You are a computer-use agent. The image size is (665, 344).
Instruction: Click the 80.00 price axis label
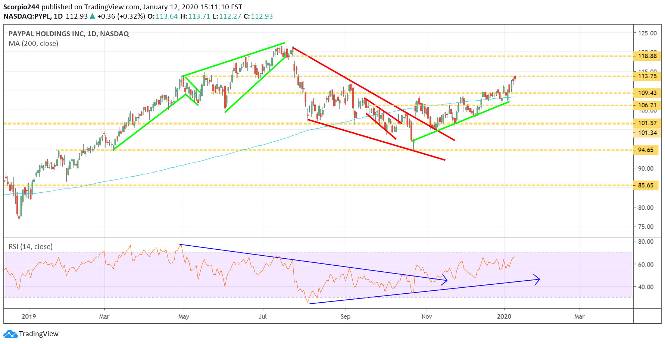point(646,208)
